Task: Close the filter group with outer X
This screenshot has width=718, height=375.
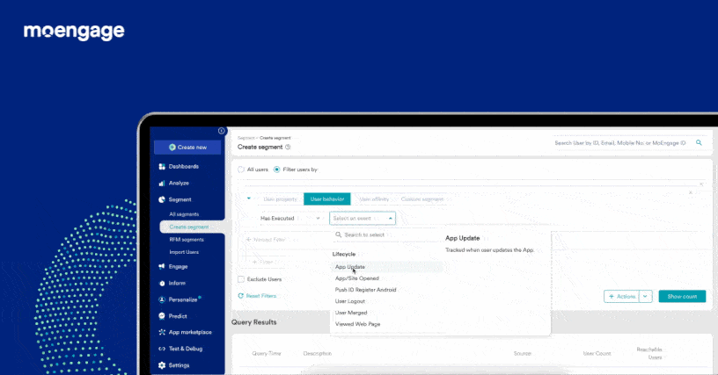Action: 701,184
